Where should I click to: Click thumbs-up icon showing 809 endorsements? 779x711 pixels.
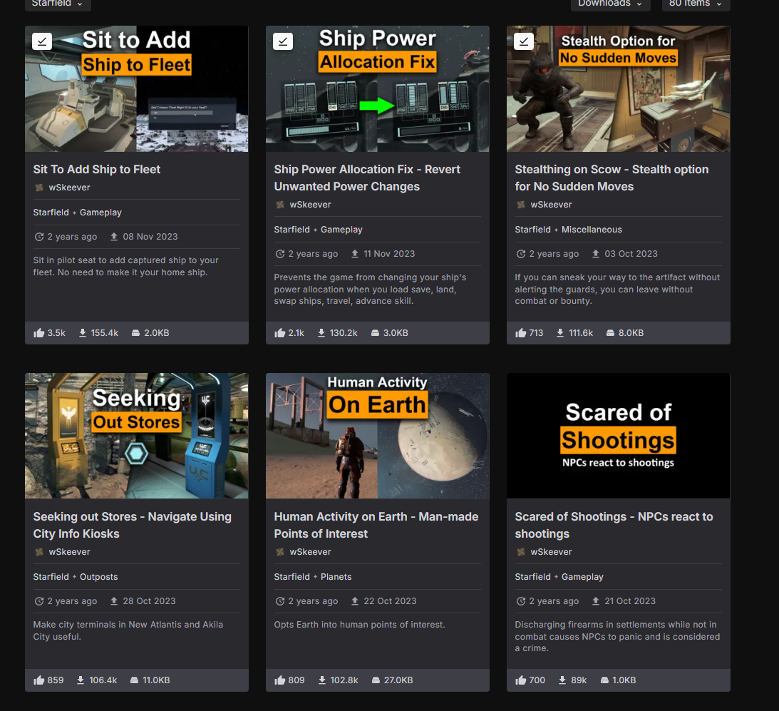279,680
